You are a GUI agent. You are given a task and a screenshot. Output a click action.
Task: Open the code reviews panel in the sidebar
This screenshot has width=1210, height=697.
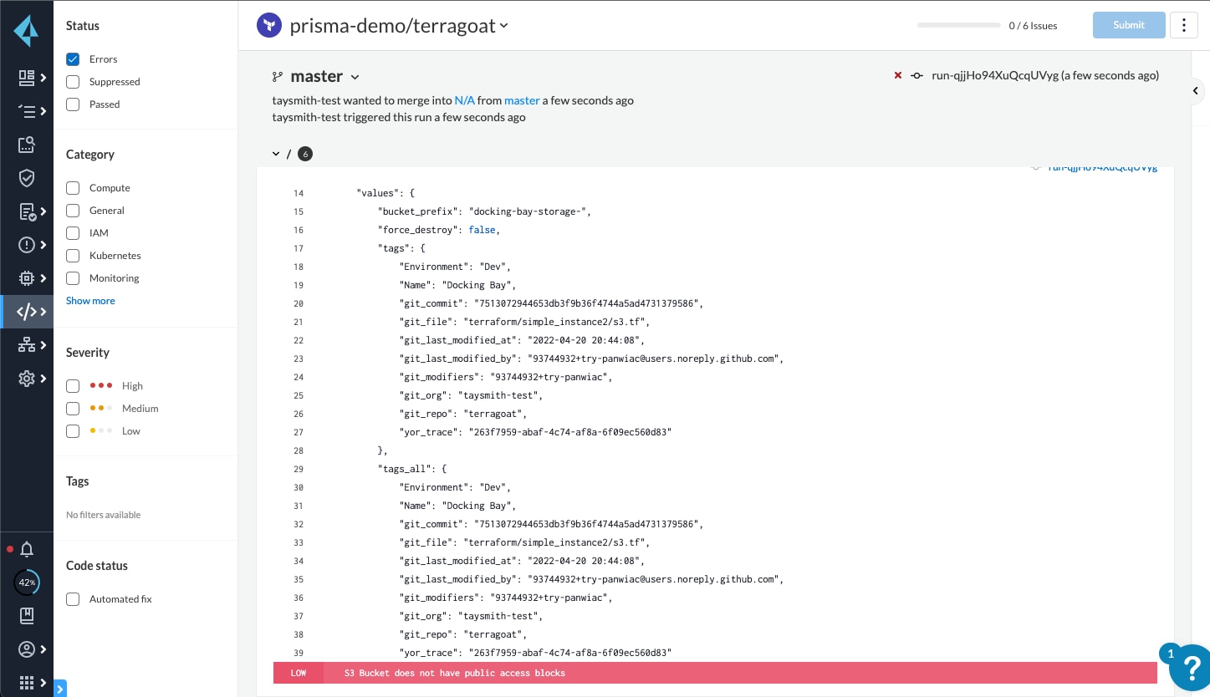[x=26, y=311]
